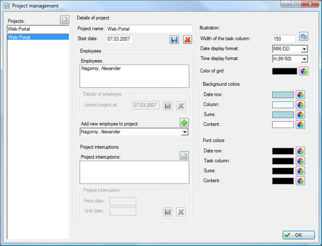Delete project using the red X icon
The width and height of the screenshot is (322, 246).
pyautogui.click(x=187, y=40)
